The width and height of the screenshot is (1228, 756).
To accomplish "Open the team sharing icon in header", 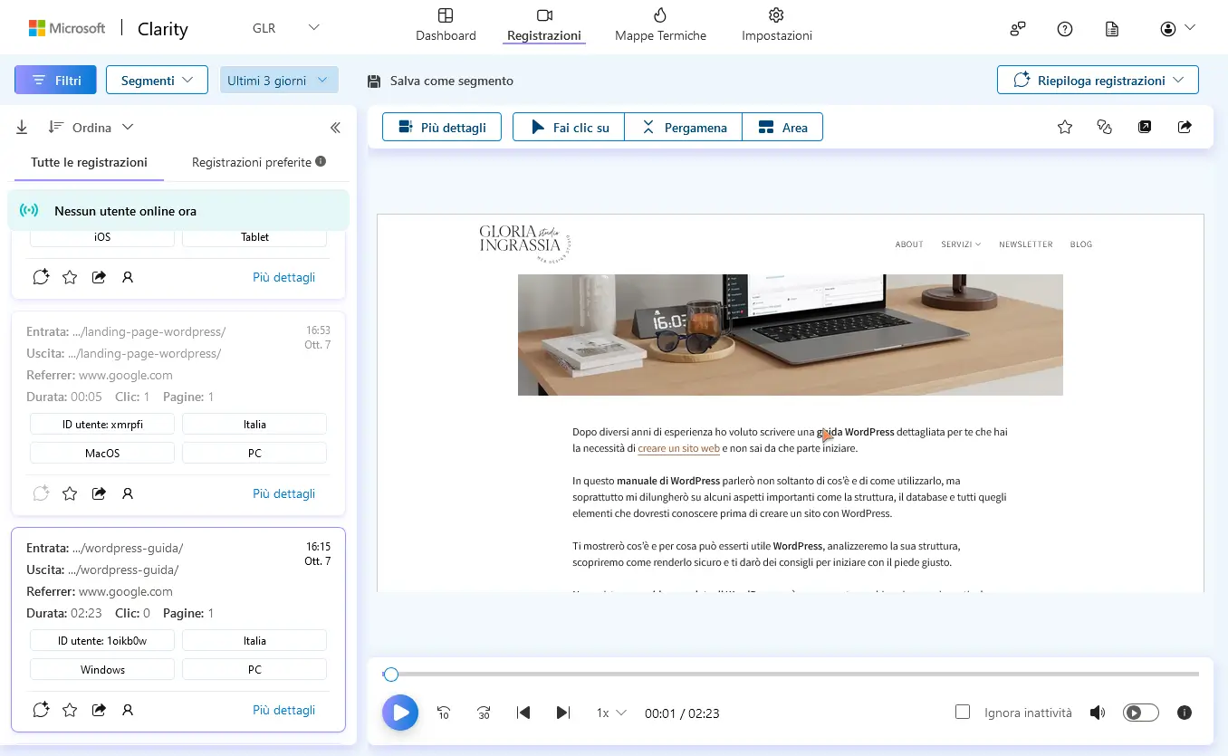I will click(1018, 28).
